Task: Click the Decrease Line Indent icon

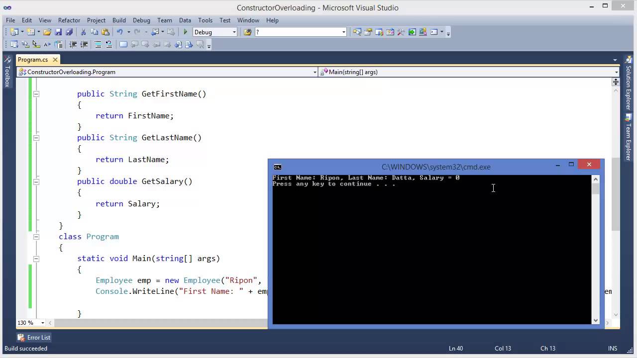Action: coord(73,44)
